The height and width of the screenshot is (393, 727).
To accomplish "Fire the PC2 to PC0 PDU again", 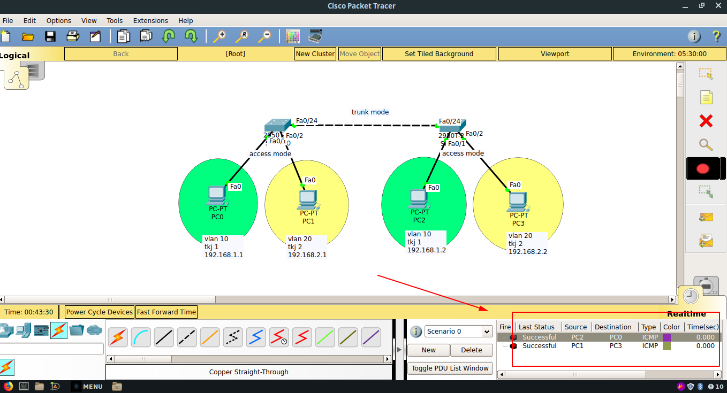I will (514, 337).
